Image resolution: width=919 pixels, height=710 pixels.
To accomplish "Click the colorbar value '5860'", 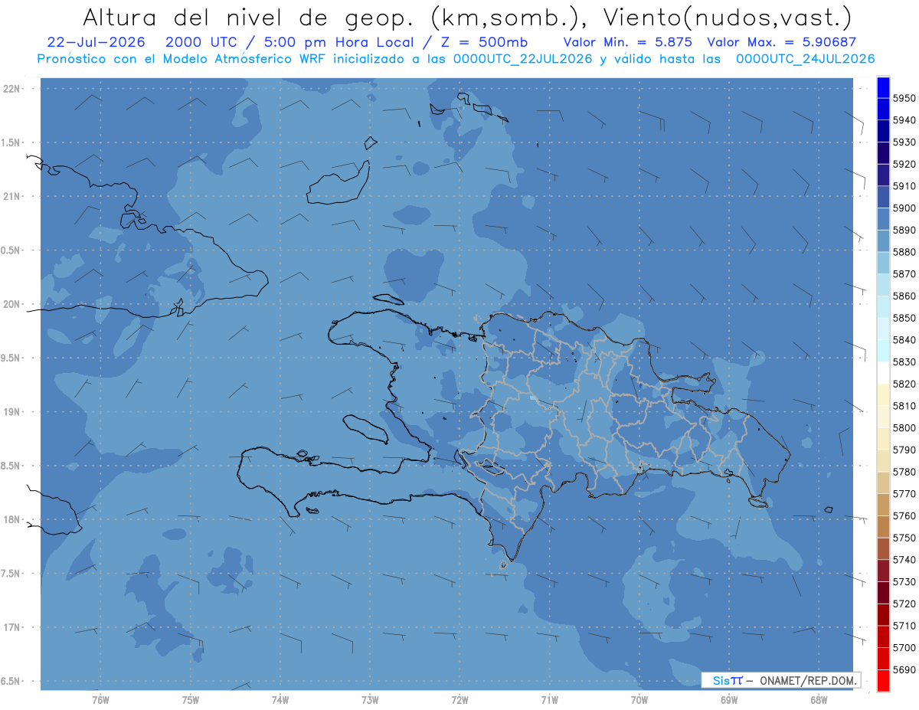I will click(904, 296).
